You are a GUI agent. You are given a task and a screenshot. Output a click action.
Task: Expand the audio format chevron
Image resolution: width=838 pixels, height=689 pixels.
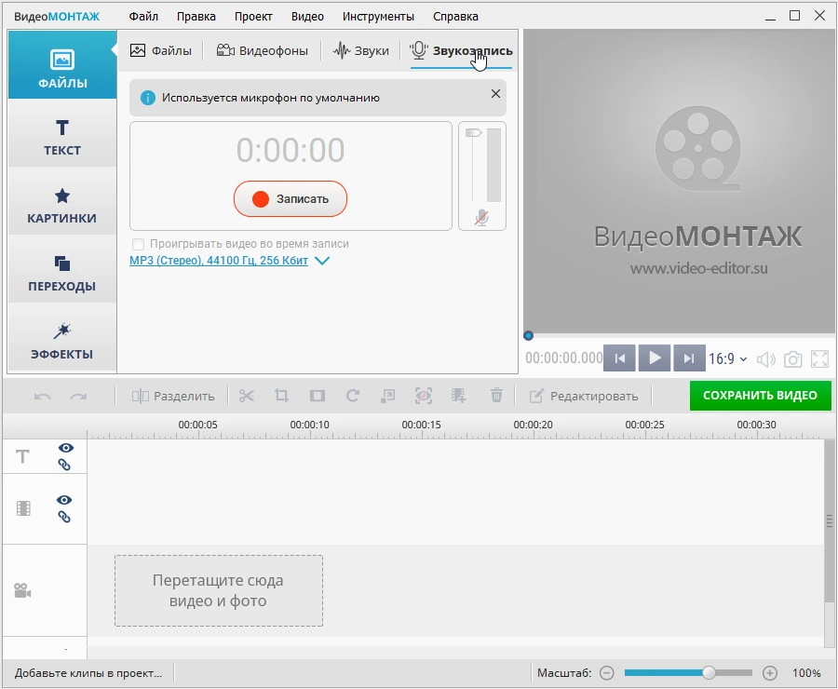(x=322, y=261)
